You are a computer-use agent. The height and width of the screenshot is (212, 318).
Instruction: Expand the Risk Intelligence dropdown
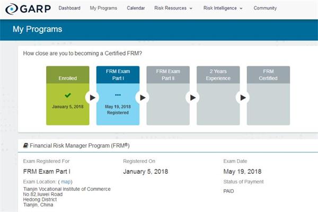pyautogui.click(x=223, y=8)
